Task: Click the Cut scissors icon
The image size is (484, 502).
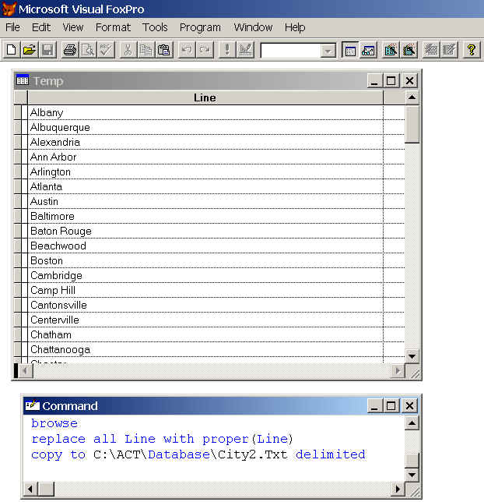Action: pyautogui.click(x=128, y=50)
